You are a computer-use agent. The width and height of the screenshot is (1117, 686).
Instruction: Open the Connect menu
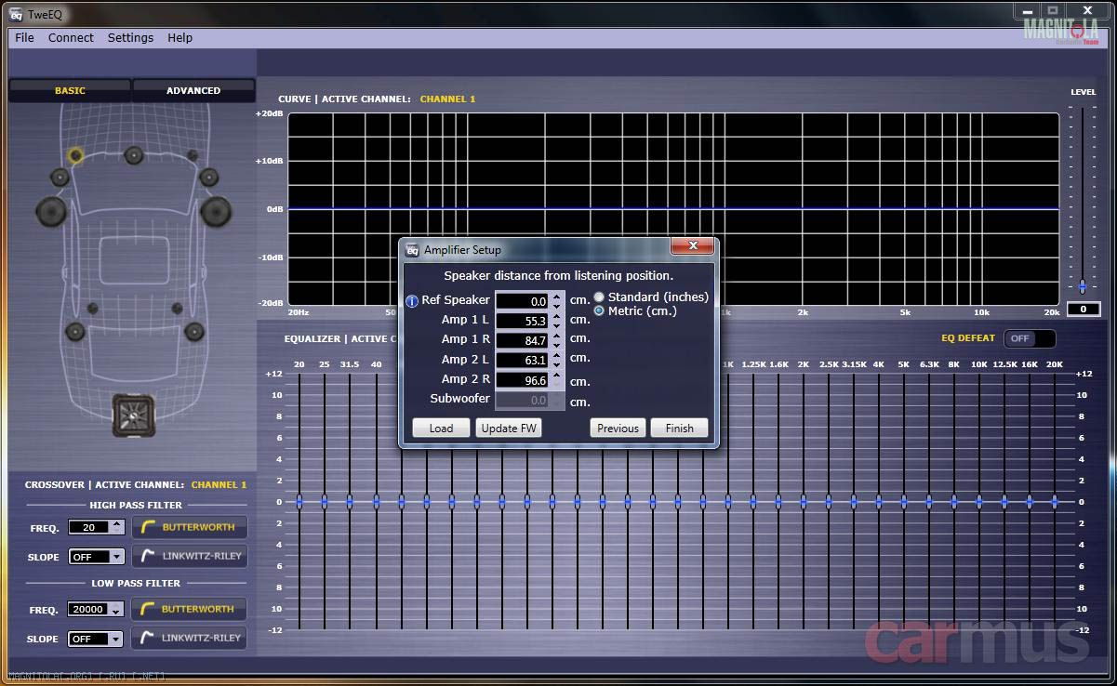pos(71,37)
